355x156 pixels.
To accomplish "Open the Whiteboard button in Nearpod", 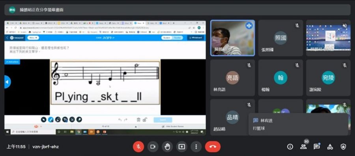I will tap(195, 38).
